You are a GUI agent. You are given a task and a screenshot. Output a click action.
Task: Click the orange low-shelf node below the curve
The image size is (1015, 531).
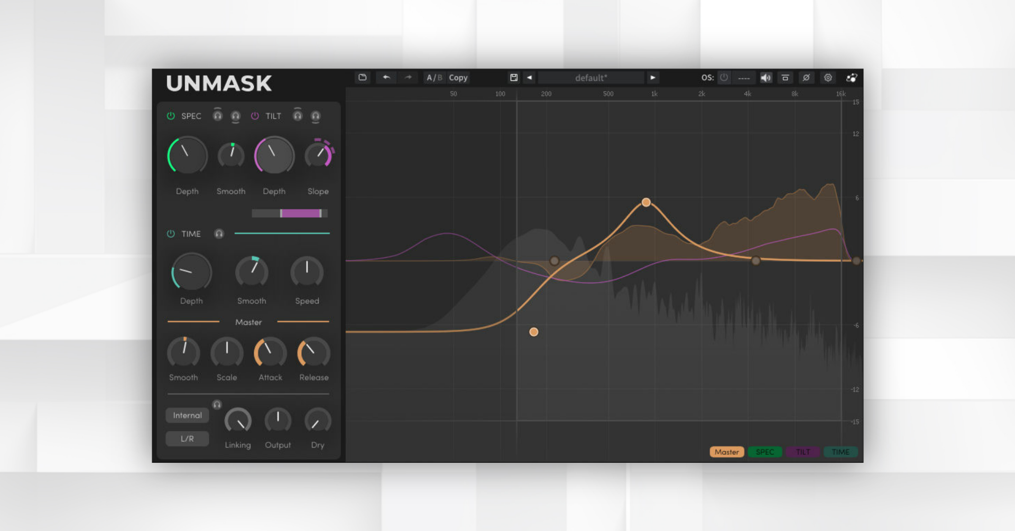click(534, 332)
